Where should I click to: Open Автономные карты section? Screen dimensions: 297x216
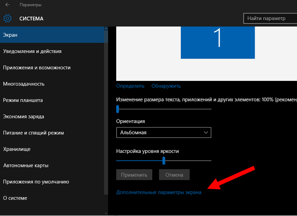(x=52, y=165)
